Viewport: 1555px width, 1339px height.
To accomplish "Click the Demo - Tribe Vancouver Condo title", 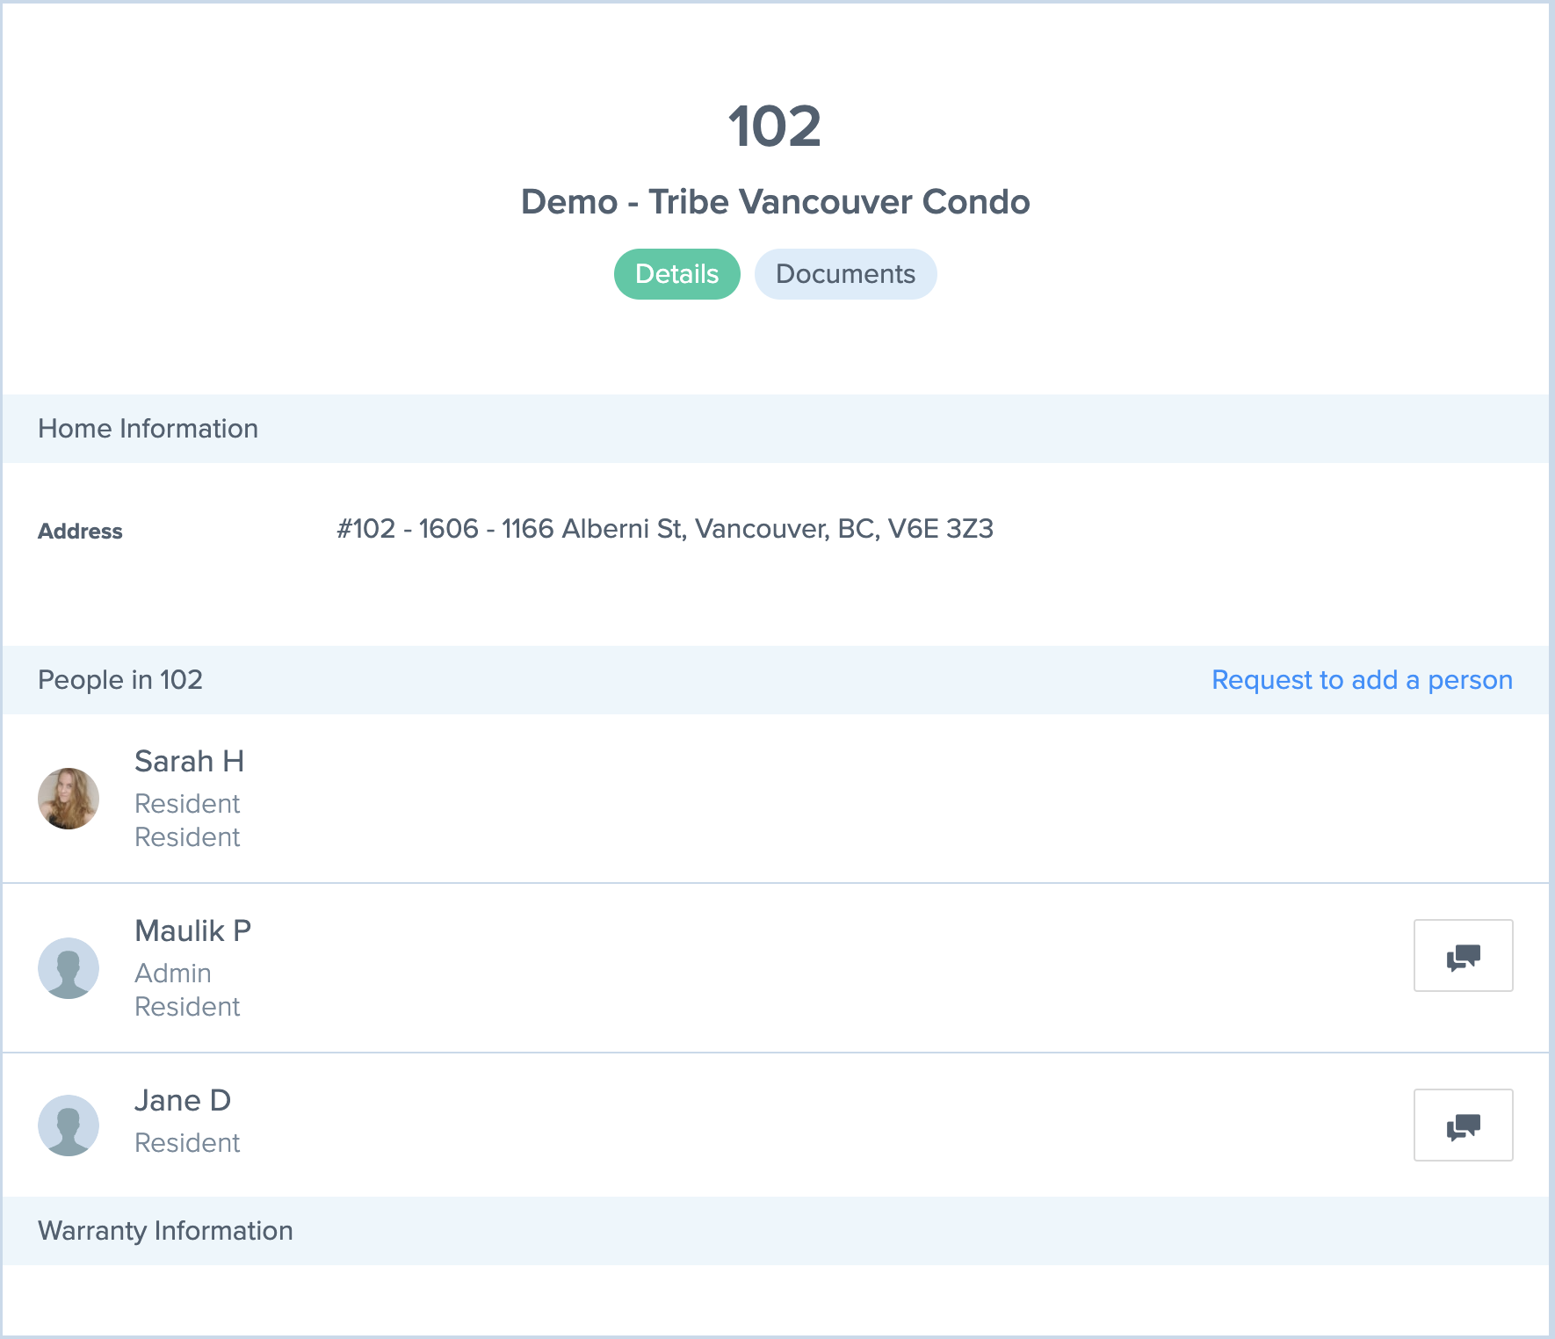I will [775, 202].
